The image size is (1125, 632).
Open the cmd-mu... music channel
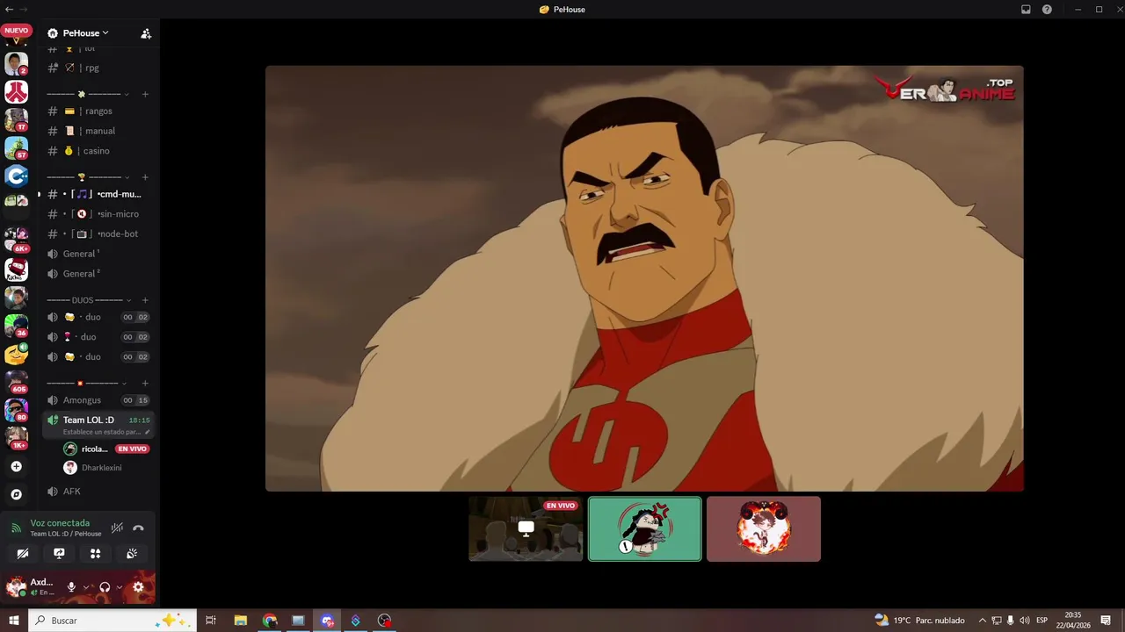98,194
